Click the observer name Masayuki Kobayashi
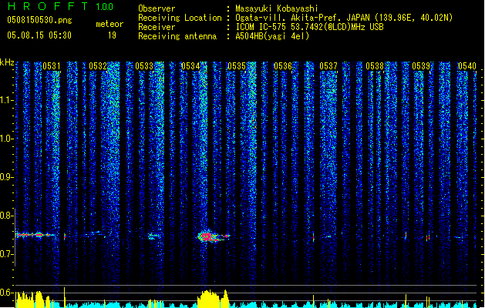Viewport: 485px width, 308px height. pyautogui.click(x=277, y=8)
